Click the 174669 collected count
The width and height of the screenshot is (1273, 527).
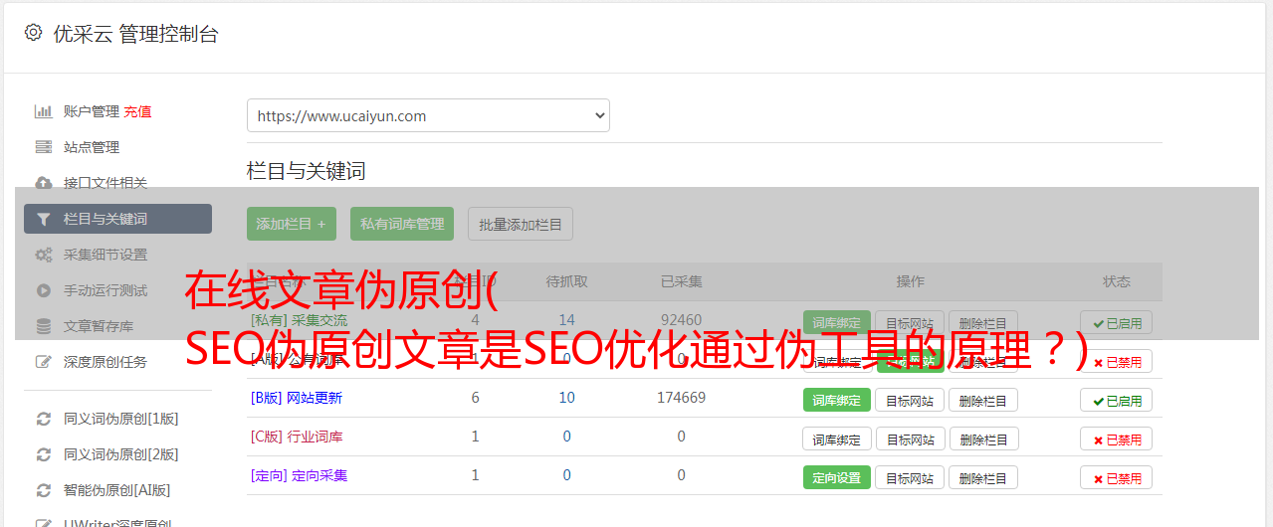pos(681,398)
